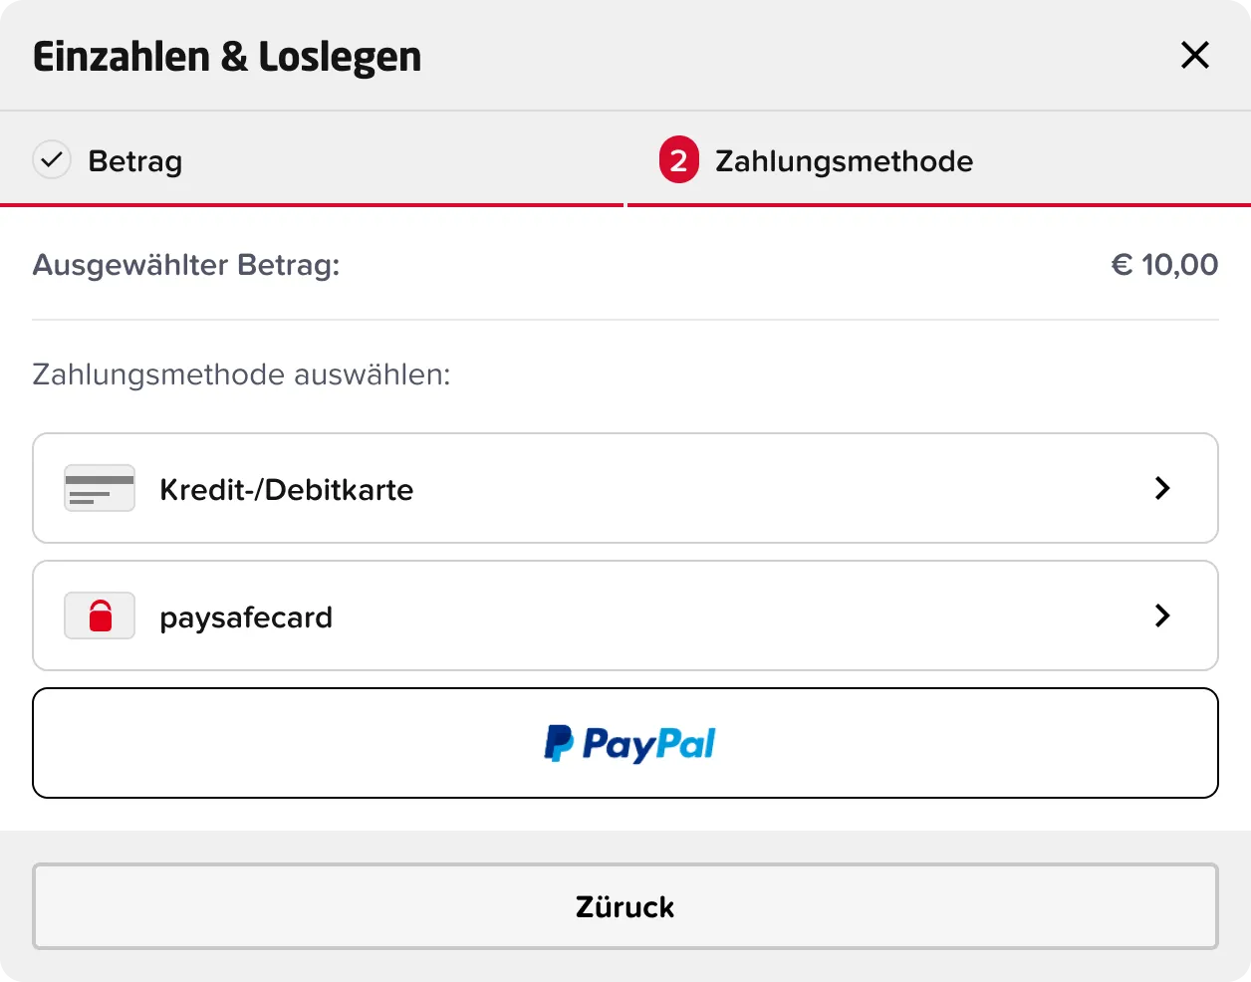
Task: Click the Einzahlen & Loslegen title
Action: [x=227, y=57]
